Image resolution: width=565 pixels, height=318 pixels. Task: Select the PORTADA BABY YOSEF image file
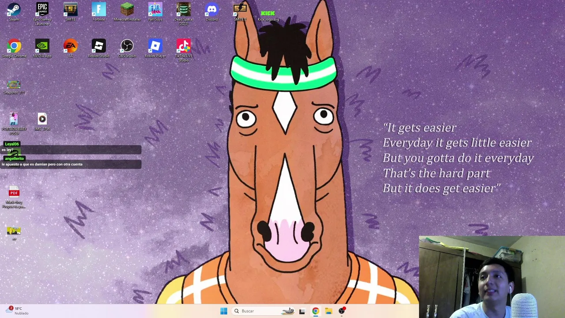coord(14,124)
